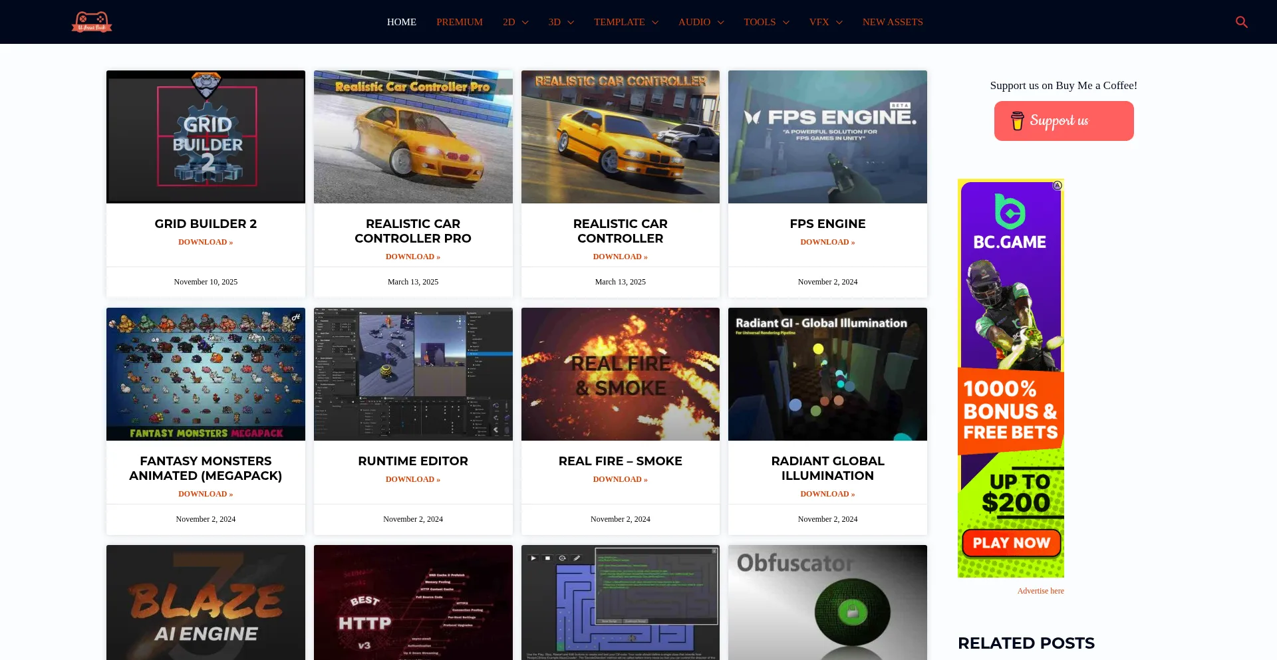
Task: Open the Runtime Editor thumbnail image
Action: 413,374
